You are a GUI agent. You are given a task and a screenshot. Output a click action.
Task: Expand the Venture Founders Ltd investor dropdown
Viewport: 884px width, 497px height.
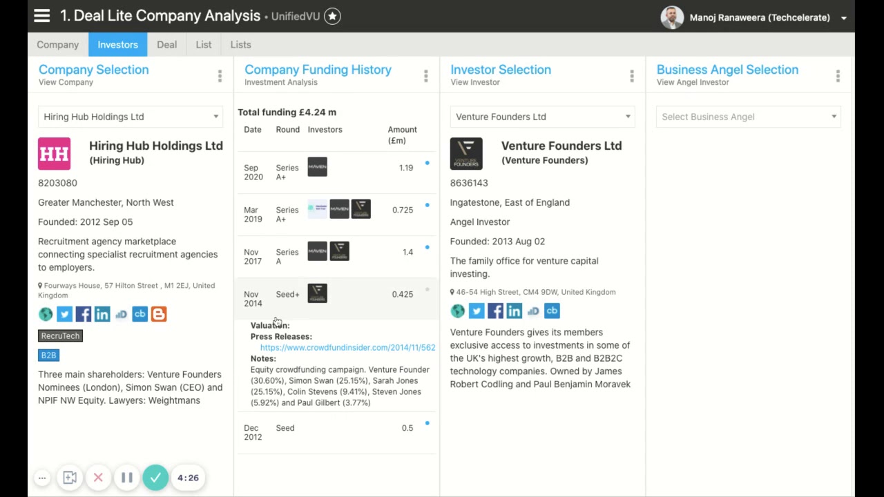[543, 117]
